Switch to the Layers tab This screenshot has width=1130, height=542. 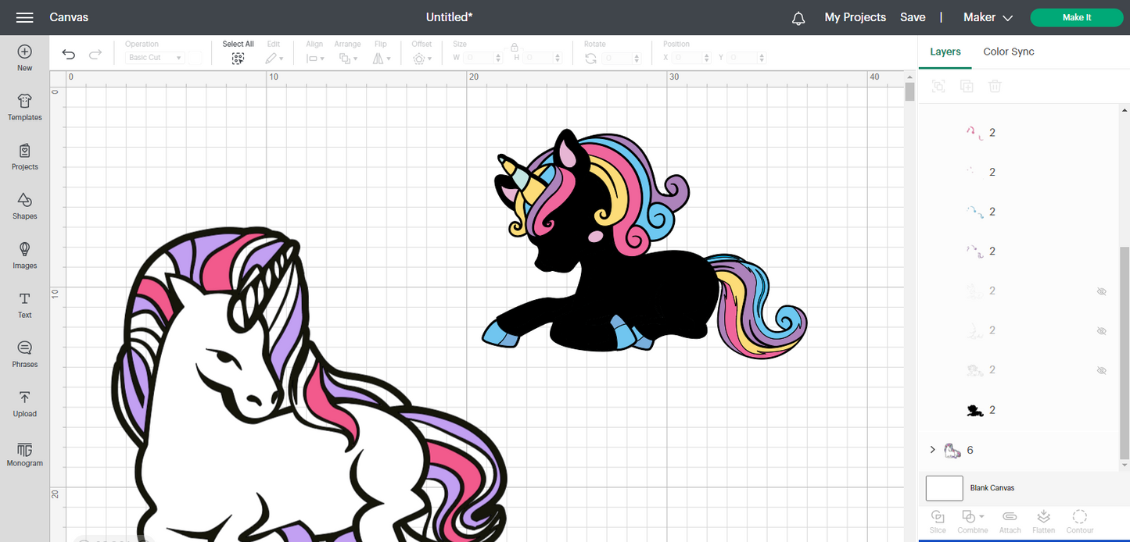click(945, 52)
